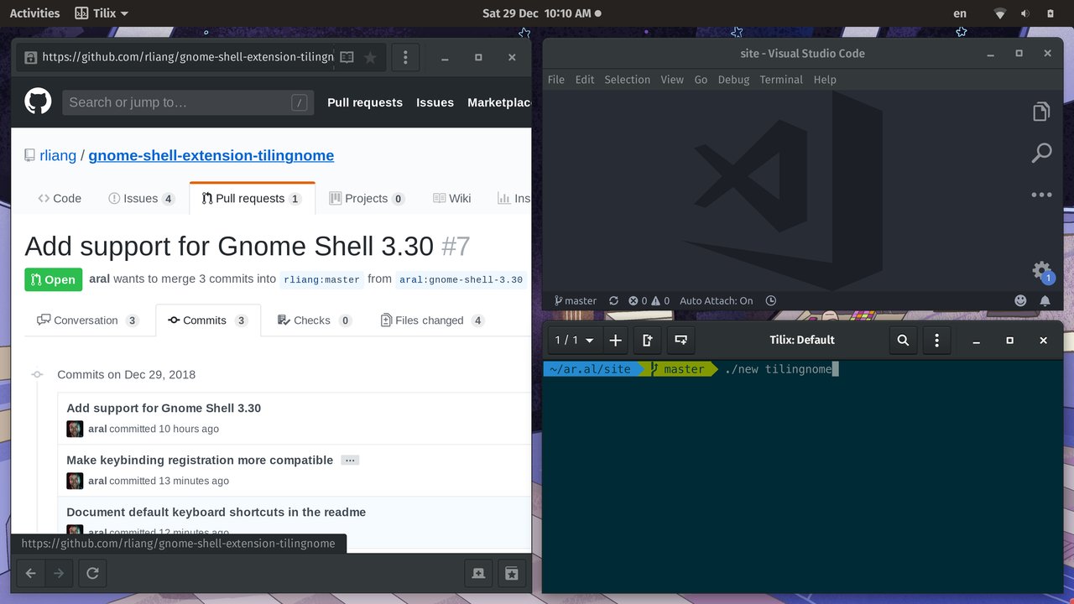Open commit 'Make keybinding registration more compatible'
The width and height of the screenshot is (1074, 604).
(200, 461)
